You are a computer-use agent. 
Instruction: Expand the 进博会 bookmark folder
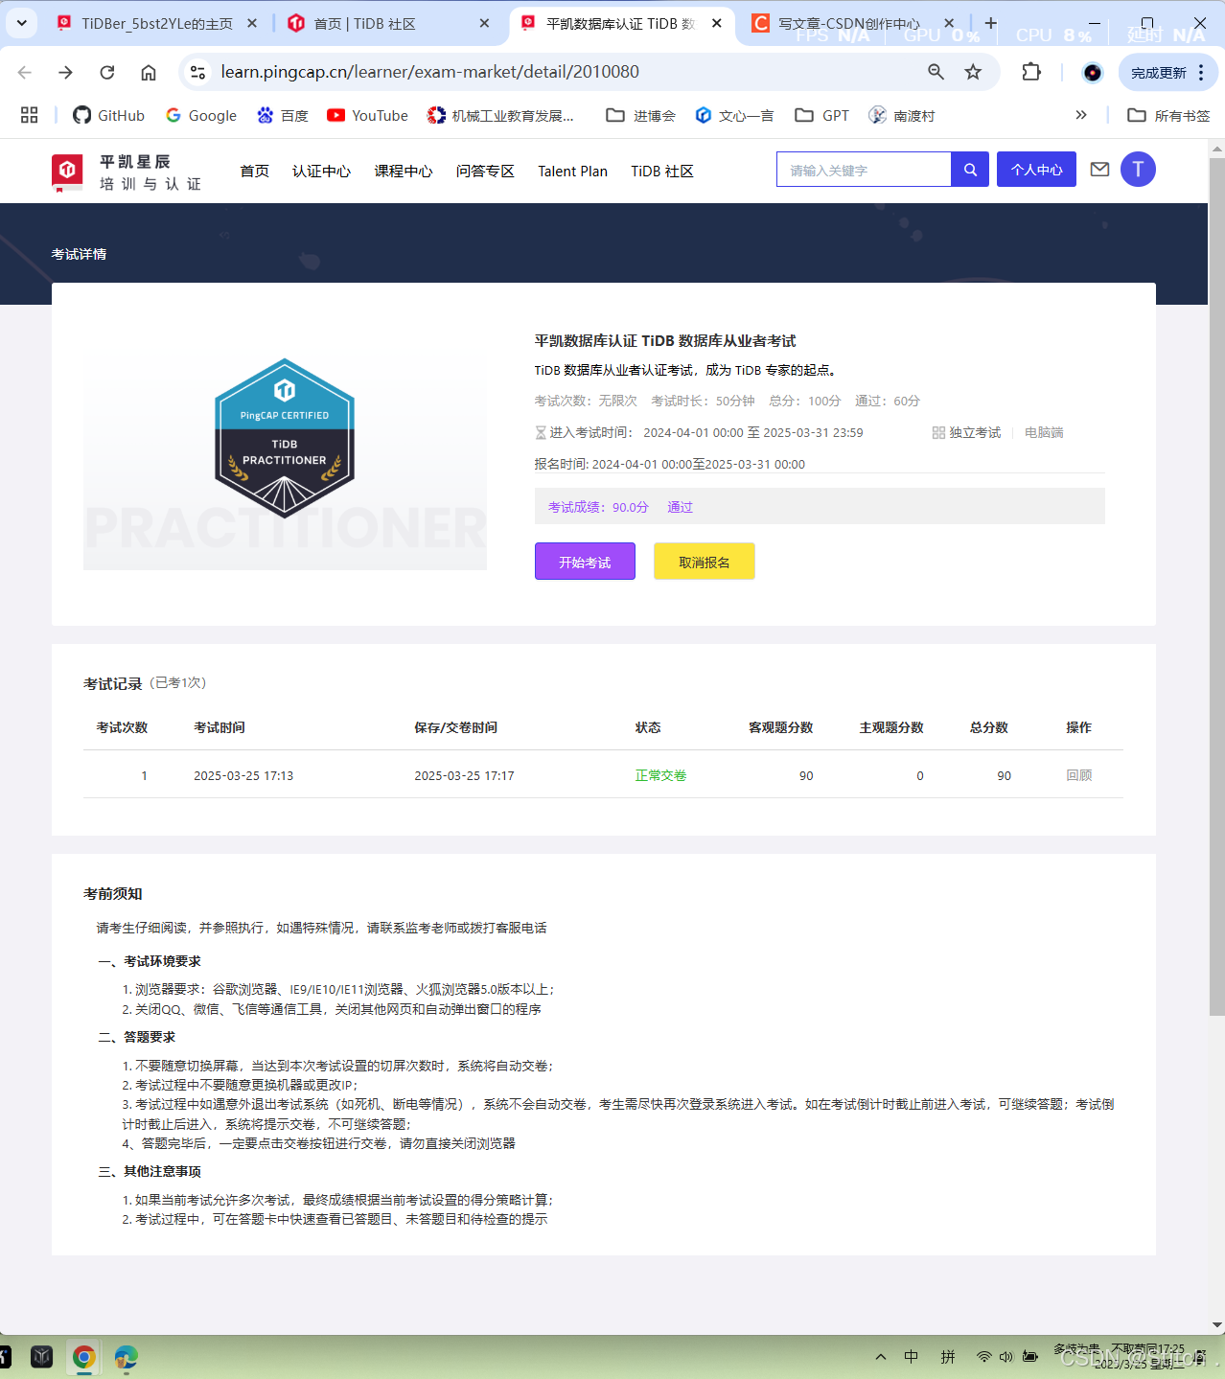pyautogui.click(x=640, y=115)
